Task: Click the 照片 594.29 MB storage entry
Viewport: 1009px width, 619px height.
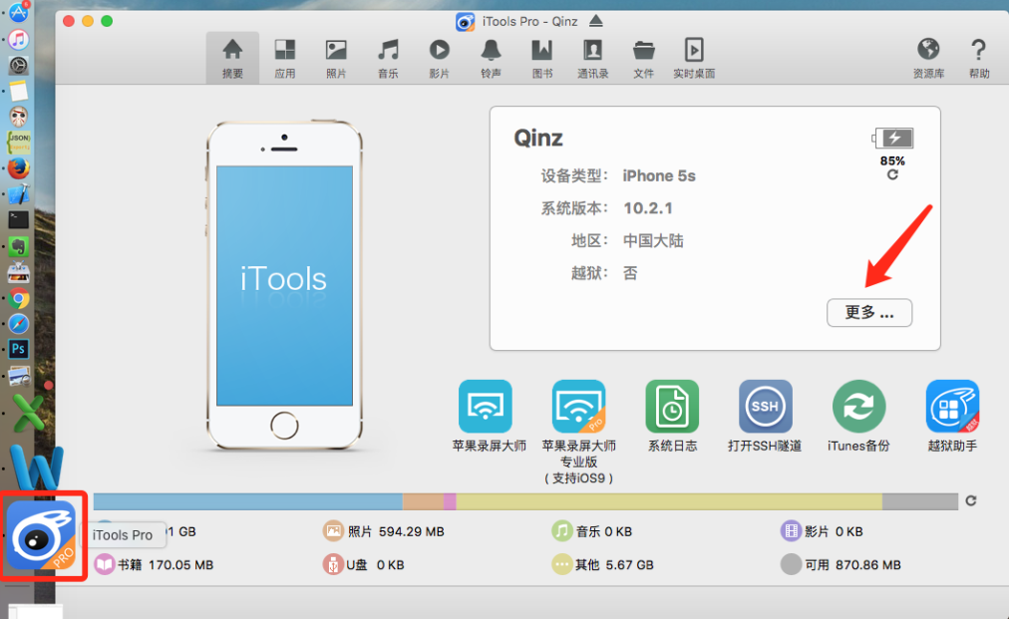Action: click(x=384, y=531)
